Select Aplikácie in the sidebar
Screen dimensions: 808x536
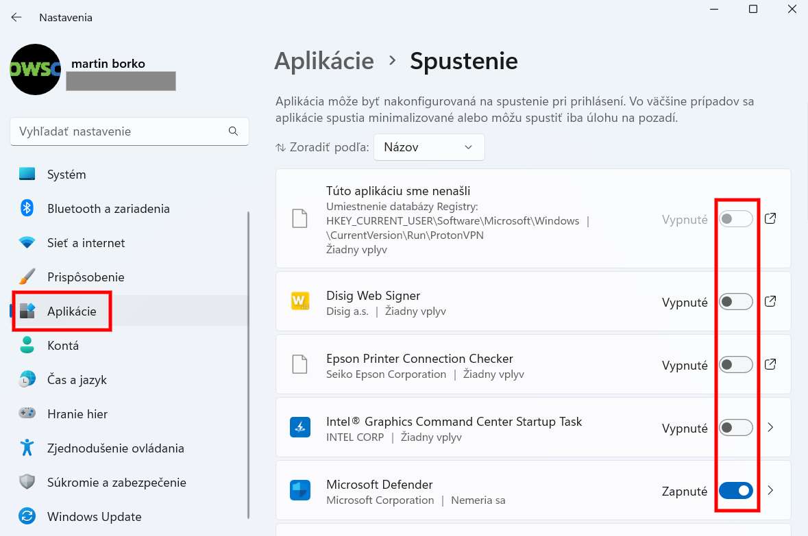129,311
